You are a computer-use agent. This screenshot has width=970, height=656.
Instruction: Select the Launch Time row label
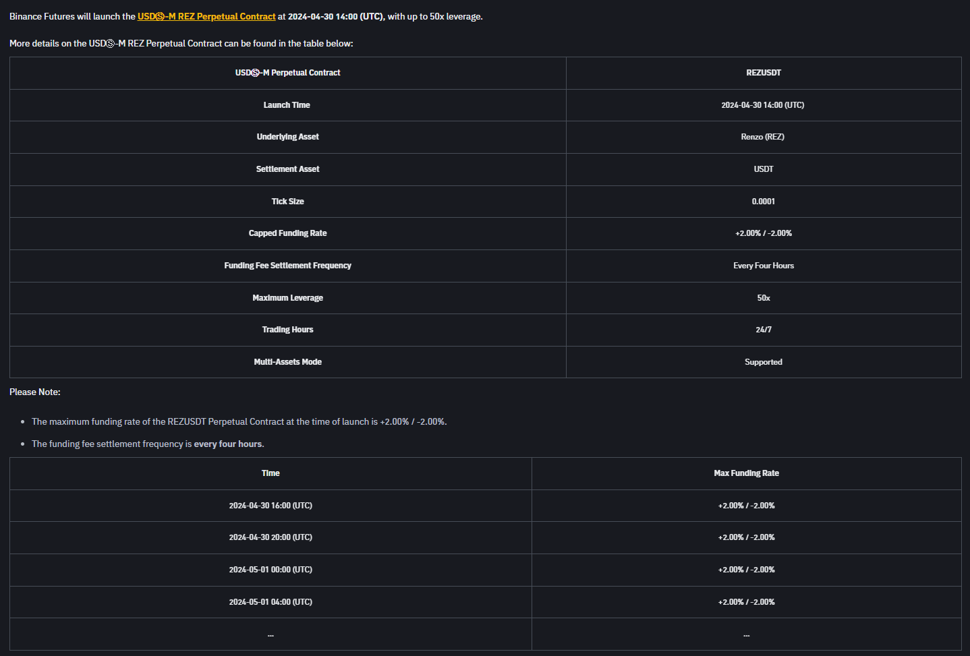(287, 105)
